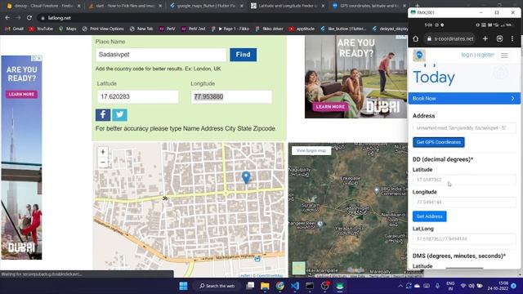Open a new tab in the phone browser
This screenshot has height=294, width=523.
pyautogui.click(x=485, y=38)
